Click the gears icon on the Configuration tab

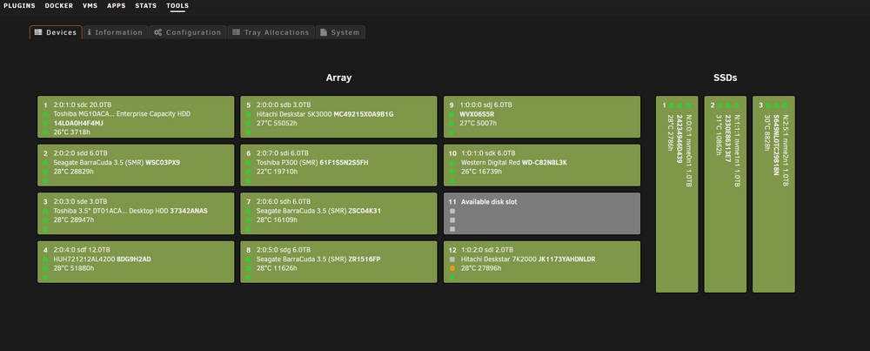158,32
